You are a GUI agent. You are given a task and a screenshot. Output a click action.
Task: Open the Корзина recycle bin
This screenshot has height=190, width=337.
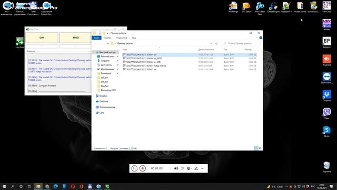click(326, 167)
